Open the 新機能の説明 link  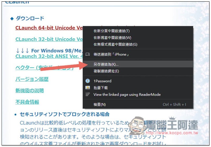(x=30, y=91)
